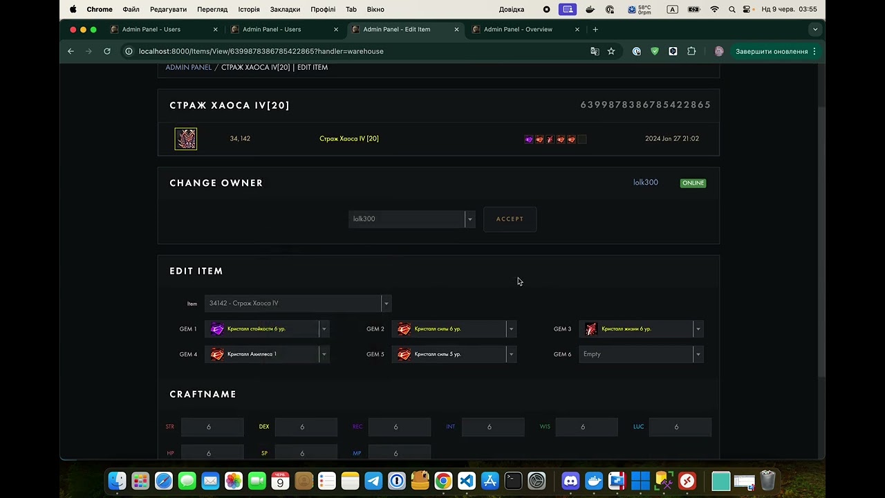
Task: Click the item ID 6399878386785422865 text
Action: click(x=646, y=105)
